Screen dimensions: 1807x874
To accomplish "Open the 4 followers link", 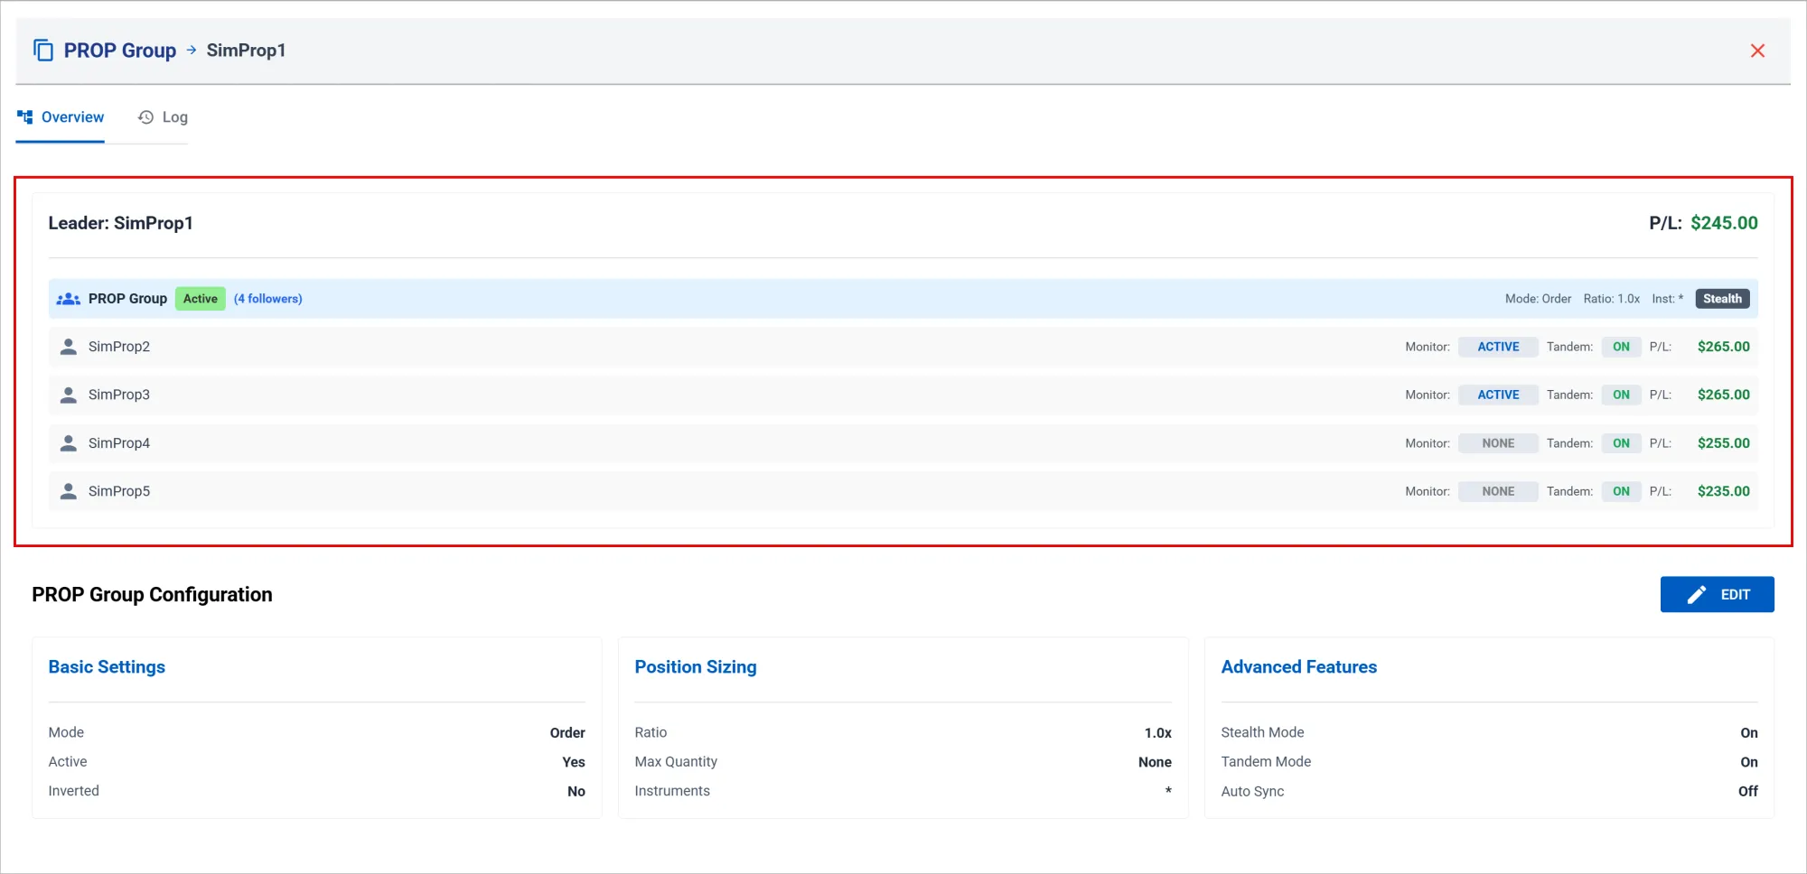I will 267,299.
